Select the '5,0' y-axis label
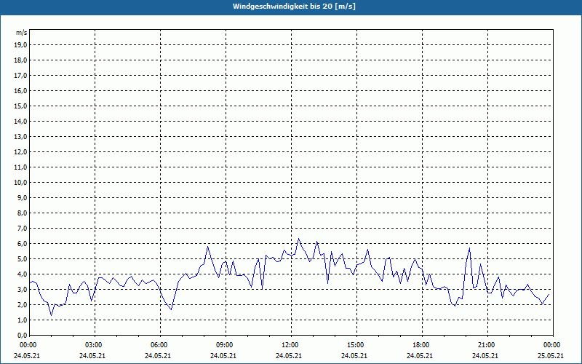The height and width of the screenshot is (364, 582). coord(23,259)
